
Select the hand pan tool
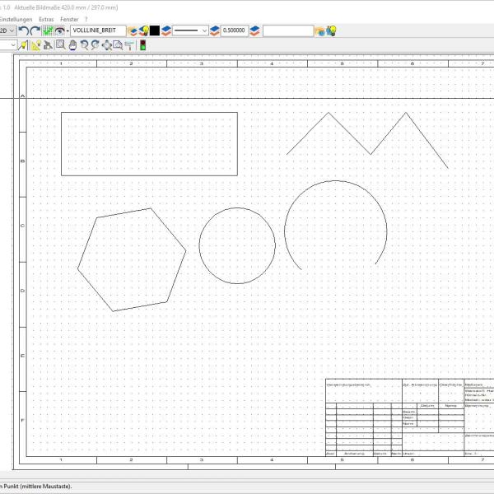tap(72, 45)
